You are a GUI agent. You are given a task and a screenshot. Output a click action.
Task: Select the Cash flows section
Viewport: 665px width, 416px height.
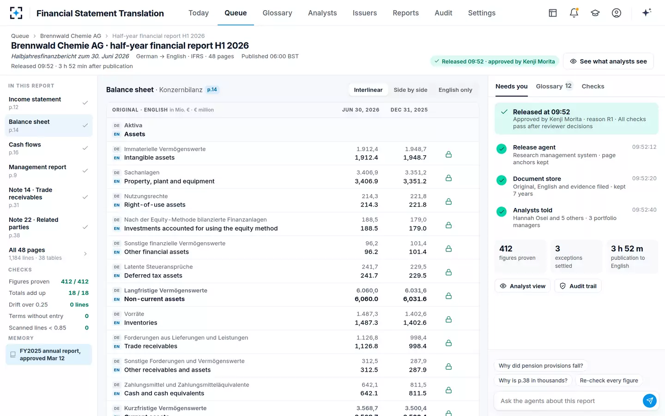[48, 148]
